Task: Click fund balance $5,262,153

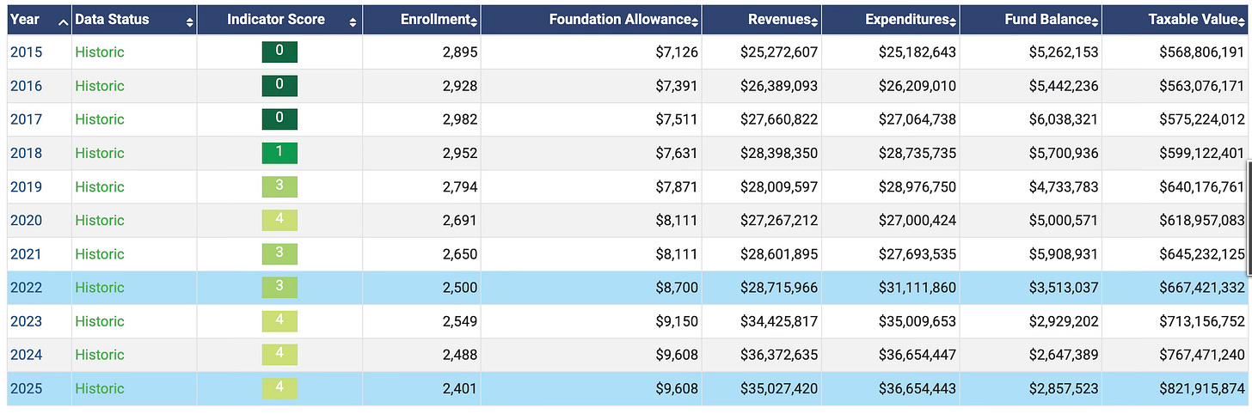Action: pyautogui.click(x=1063, y=52)
